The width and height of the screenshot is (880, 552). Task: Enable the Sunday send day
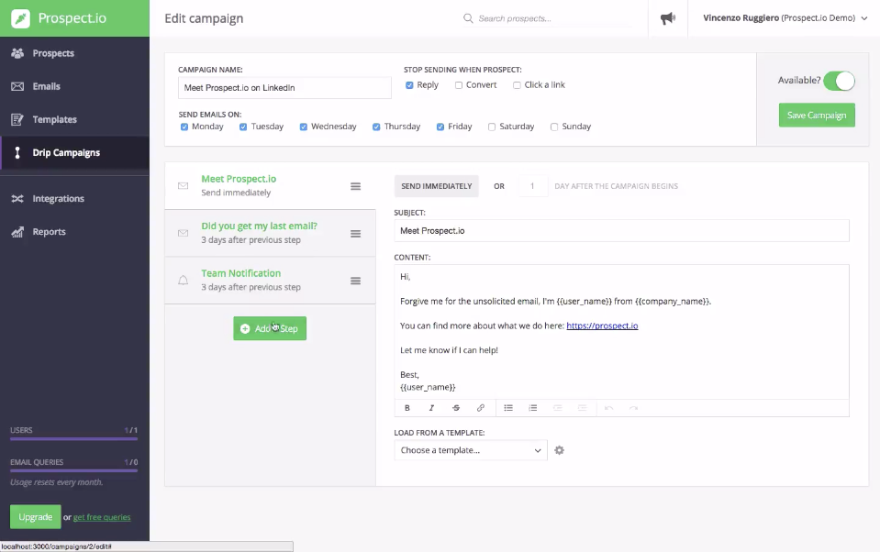pyautogui.click(x=554, y=127)
